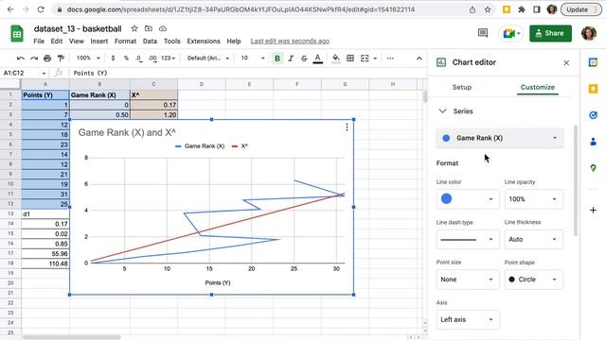Select the paint format roller icon
The image size is (606, 340).
pyautogui.click(x=61, y=59)
